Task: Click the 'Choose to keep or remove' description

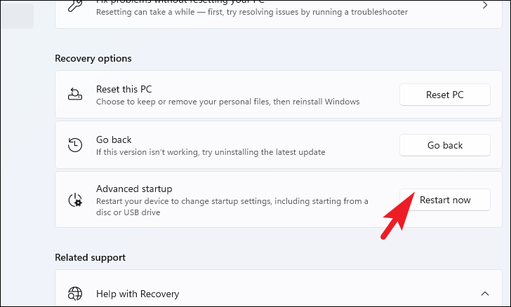Action: point(228,102)
